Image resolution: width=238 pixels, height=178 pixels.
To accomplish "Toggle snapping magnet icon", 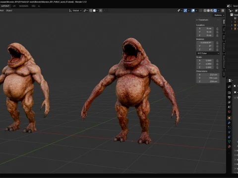I will [91, 10].
